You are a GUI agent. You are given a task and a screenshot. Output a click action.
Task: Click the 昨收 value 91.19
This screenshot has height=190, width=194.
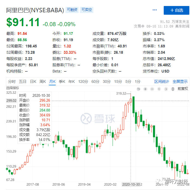68,40
